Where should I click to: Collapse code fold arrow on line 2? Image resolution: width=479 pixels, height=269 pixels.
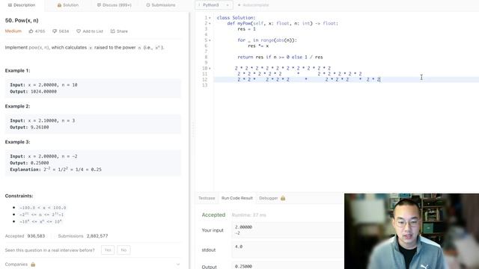[x=210, y=23]
